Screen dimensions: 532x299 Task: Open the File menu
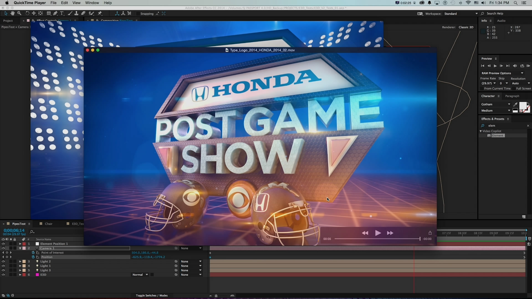pos(53,3)
